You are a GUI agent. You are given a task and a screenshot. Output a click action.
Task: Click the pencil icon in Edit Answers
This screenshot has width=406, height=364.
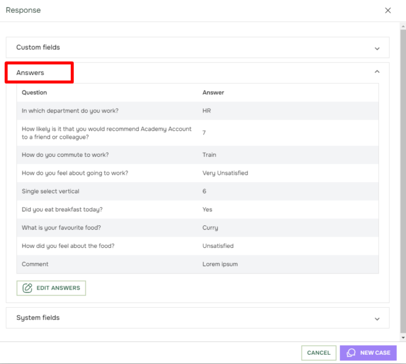pos(27,288)
